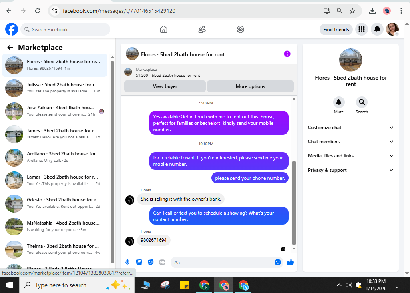The width and height of the screenshot is (410, 293).
Task: Click chat header house thumbnail
Action: click(x=132, y=54)
